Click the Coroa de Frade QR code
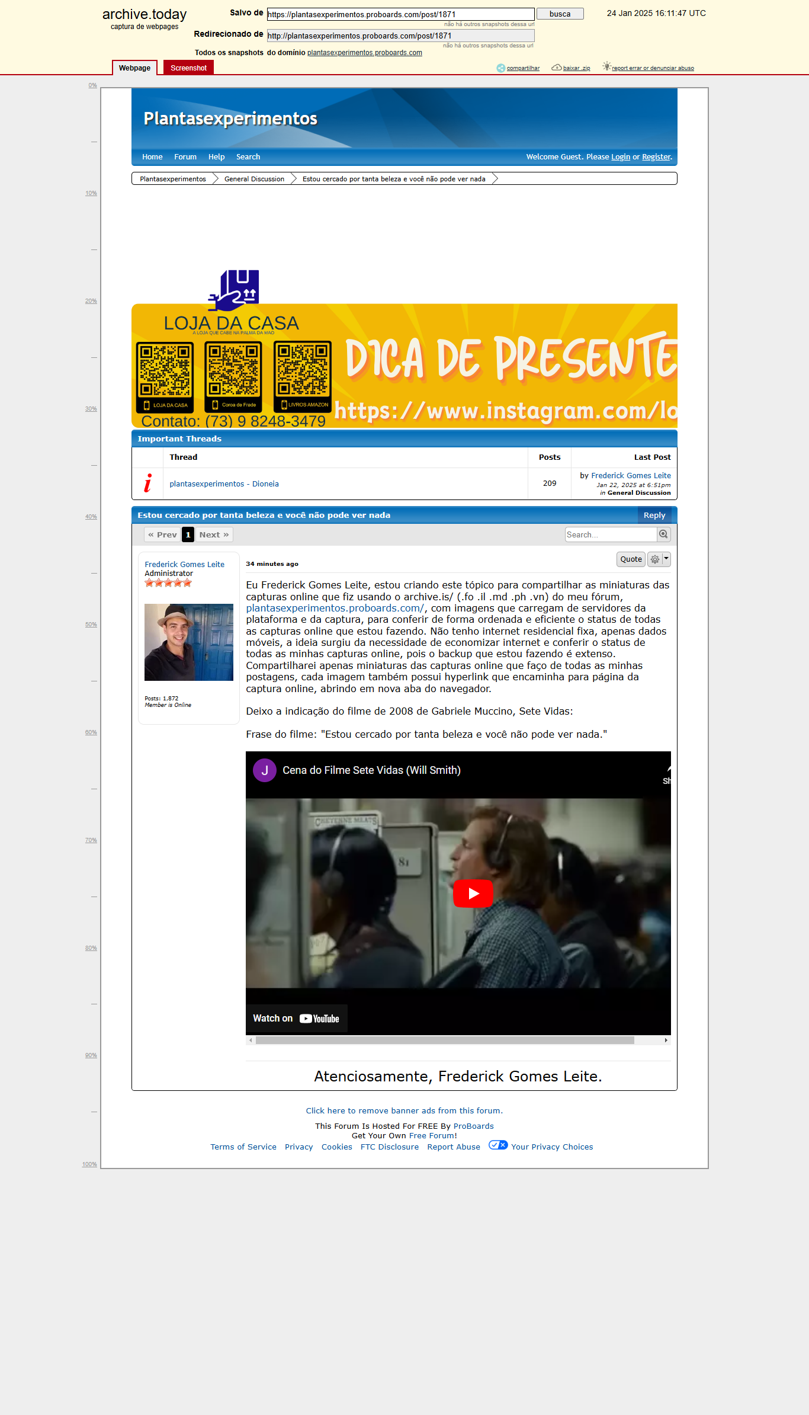This screenshot has height=1415, width=809. pos(233,377)
